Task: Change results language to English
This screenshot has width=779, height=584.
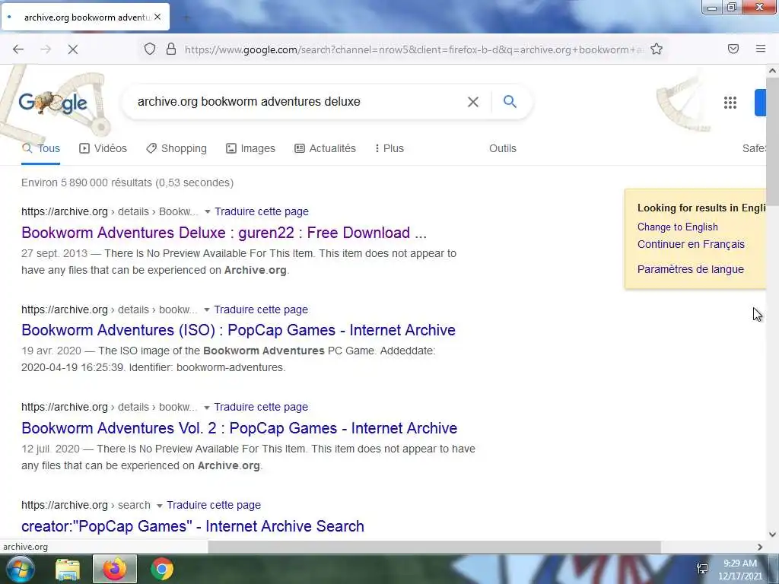Action: 678,227
